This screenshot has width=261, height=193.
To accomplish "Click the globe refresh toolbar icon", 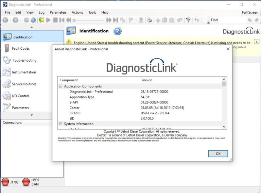I will tap(33, 20).
